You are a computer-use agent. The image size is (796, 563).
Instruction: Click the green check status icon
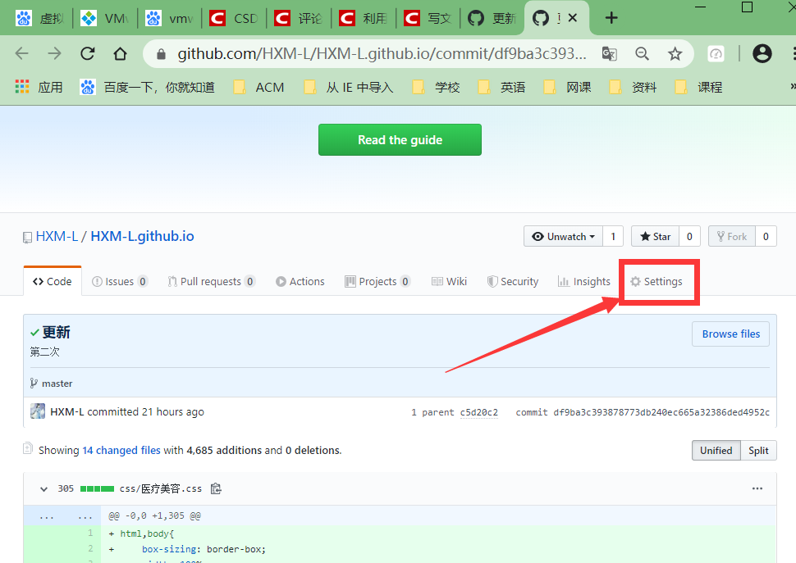coord(34,333)
